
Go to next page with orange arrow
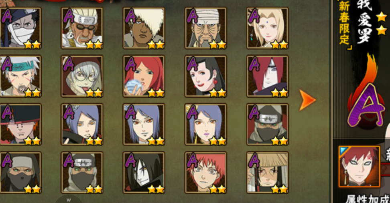[307, 100]
